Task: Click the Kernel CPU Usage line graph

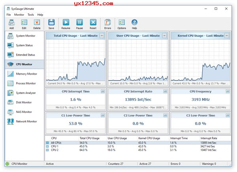Action: click(201, 60)
